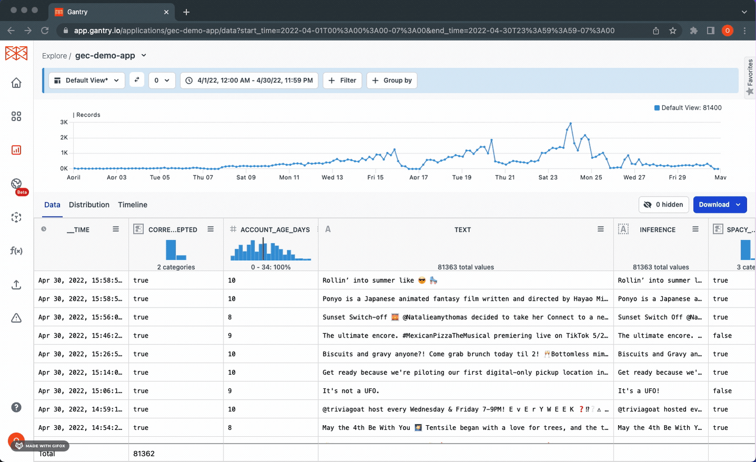Click the swap comparison arrows icon
The height and width of the screenshot is (462, 756).
pyautogui.click(x=137, y=80)
